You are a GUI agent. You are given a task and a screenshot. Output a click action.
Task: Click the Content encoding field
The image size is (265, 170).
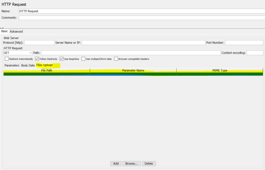(255, 53)
